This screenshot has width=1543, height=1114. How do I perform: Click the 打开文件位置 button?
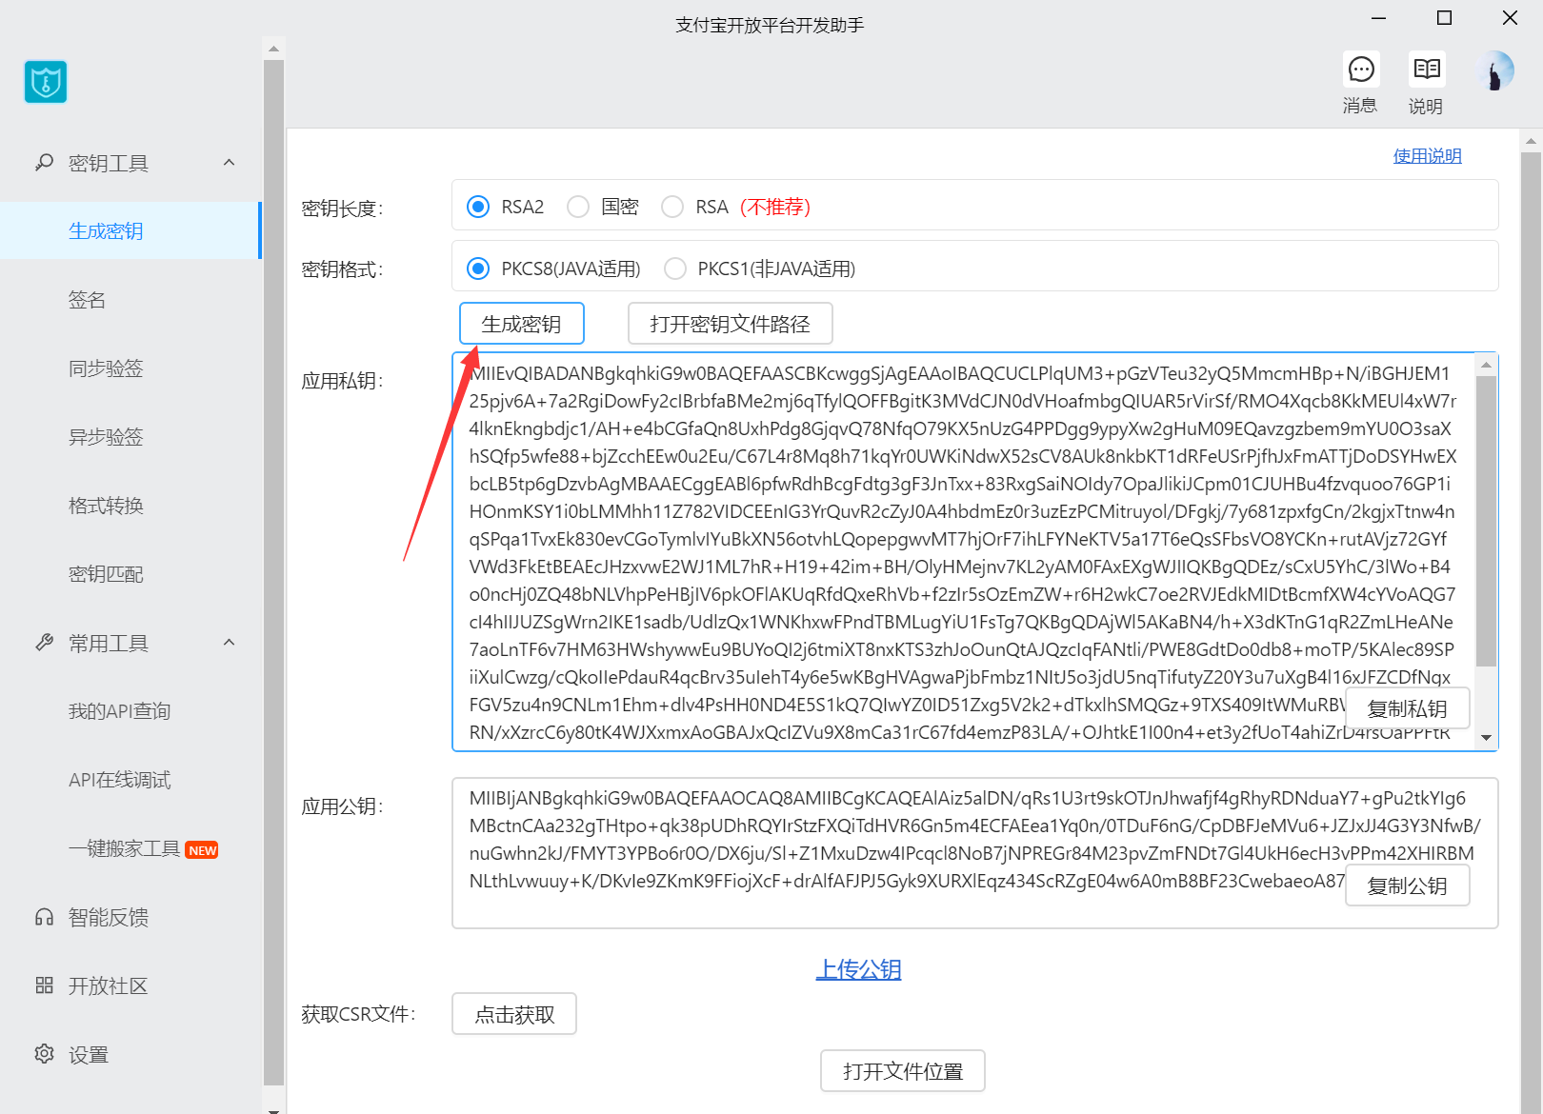(x=903, y=1071)
